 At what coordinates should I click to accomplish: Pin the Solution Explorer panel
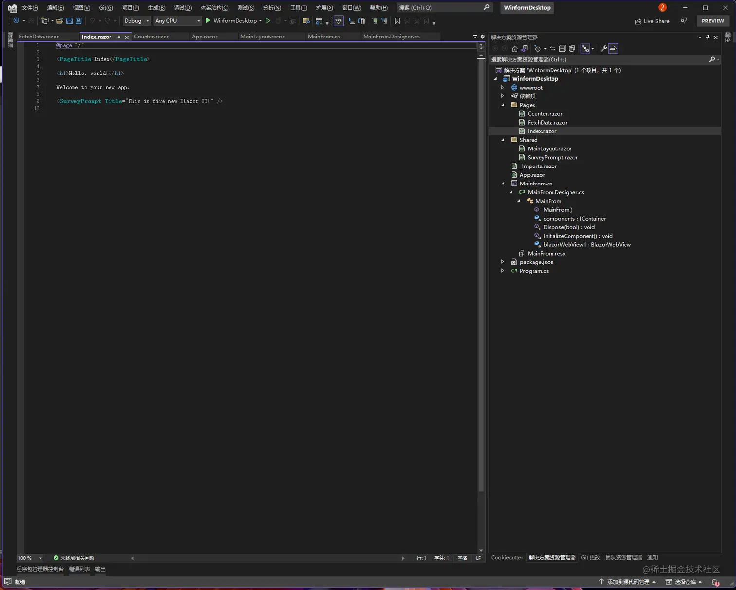pyautogui.click(x=708, y=37)
